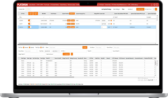Switch to the OrderLadder tab
Screen dimensions: 168x98
click(40, 5)
